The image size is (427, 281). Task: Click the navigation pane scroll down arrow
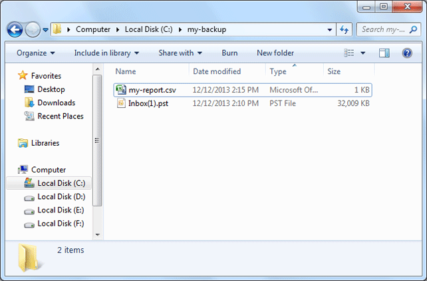(98, 234)
